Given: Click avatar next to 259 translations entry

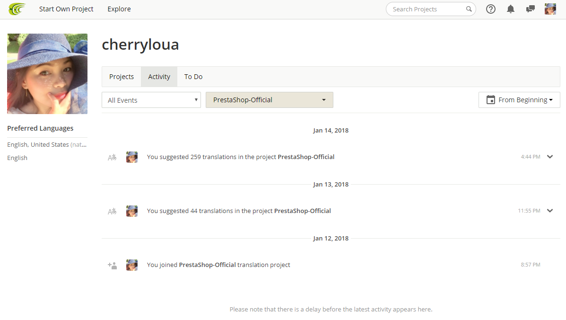Looking at the screenshot, I should pyautogui.click(x=132, y=157).
